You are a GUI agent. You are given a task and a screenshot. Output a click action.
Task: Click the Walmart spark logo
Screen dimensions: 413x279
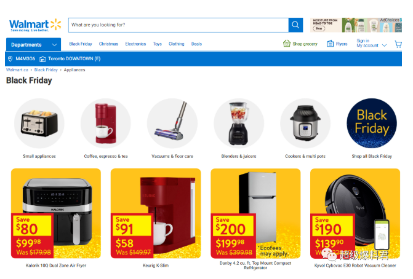coord(55,25)
